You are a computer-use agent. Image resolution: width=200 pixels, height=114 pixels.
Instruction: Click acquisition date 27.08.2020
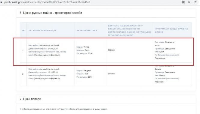pos(53,49)
